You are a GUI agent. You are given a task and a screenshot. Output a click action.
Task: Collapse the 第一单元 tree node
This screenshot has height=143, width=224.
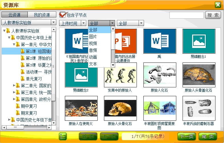click(14, 45)
